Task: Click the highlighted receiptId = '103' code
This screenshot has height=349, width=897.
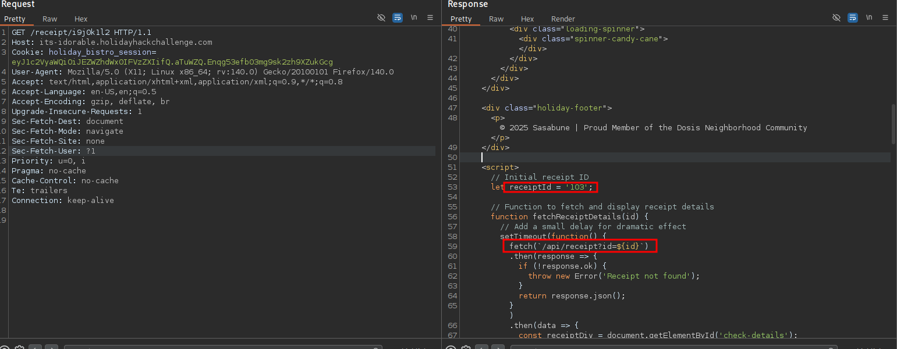Action: 551,187
